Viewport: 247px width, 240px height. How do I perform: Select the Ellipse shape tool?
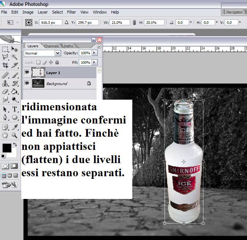click(x=15, y=117)
